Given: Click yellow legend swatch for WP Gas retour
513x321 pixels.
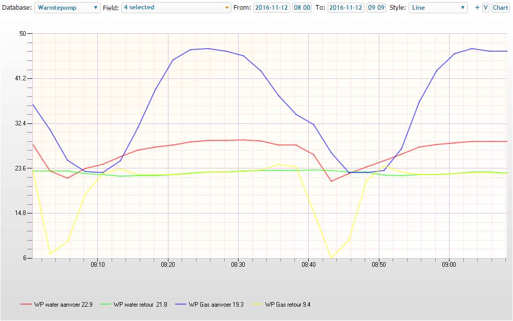Looking at the screenshot, I should click(x=257, y=304).
